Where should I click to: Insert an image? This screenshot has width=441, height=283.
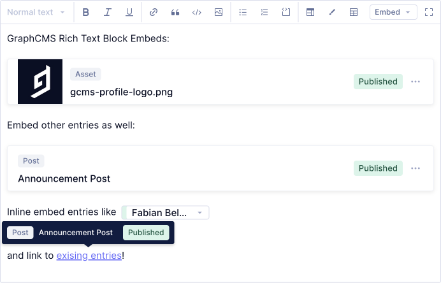pos(219,12)
